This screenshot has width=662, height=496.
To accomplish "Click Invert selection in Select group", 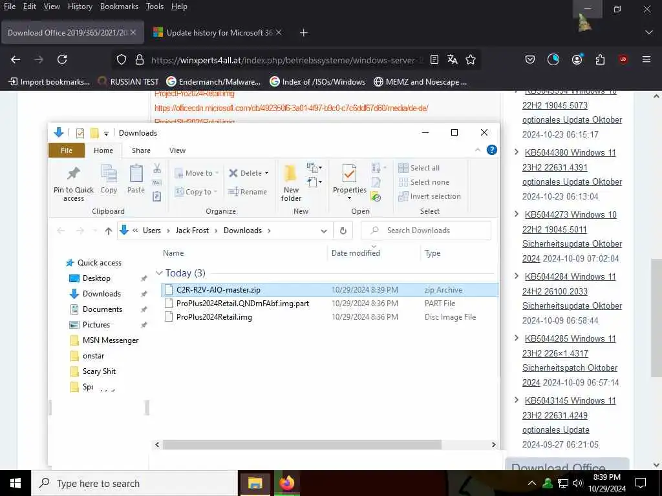I will [x=429, y=196].
